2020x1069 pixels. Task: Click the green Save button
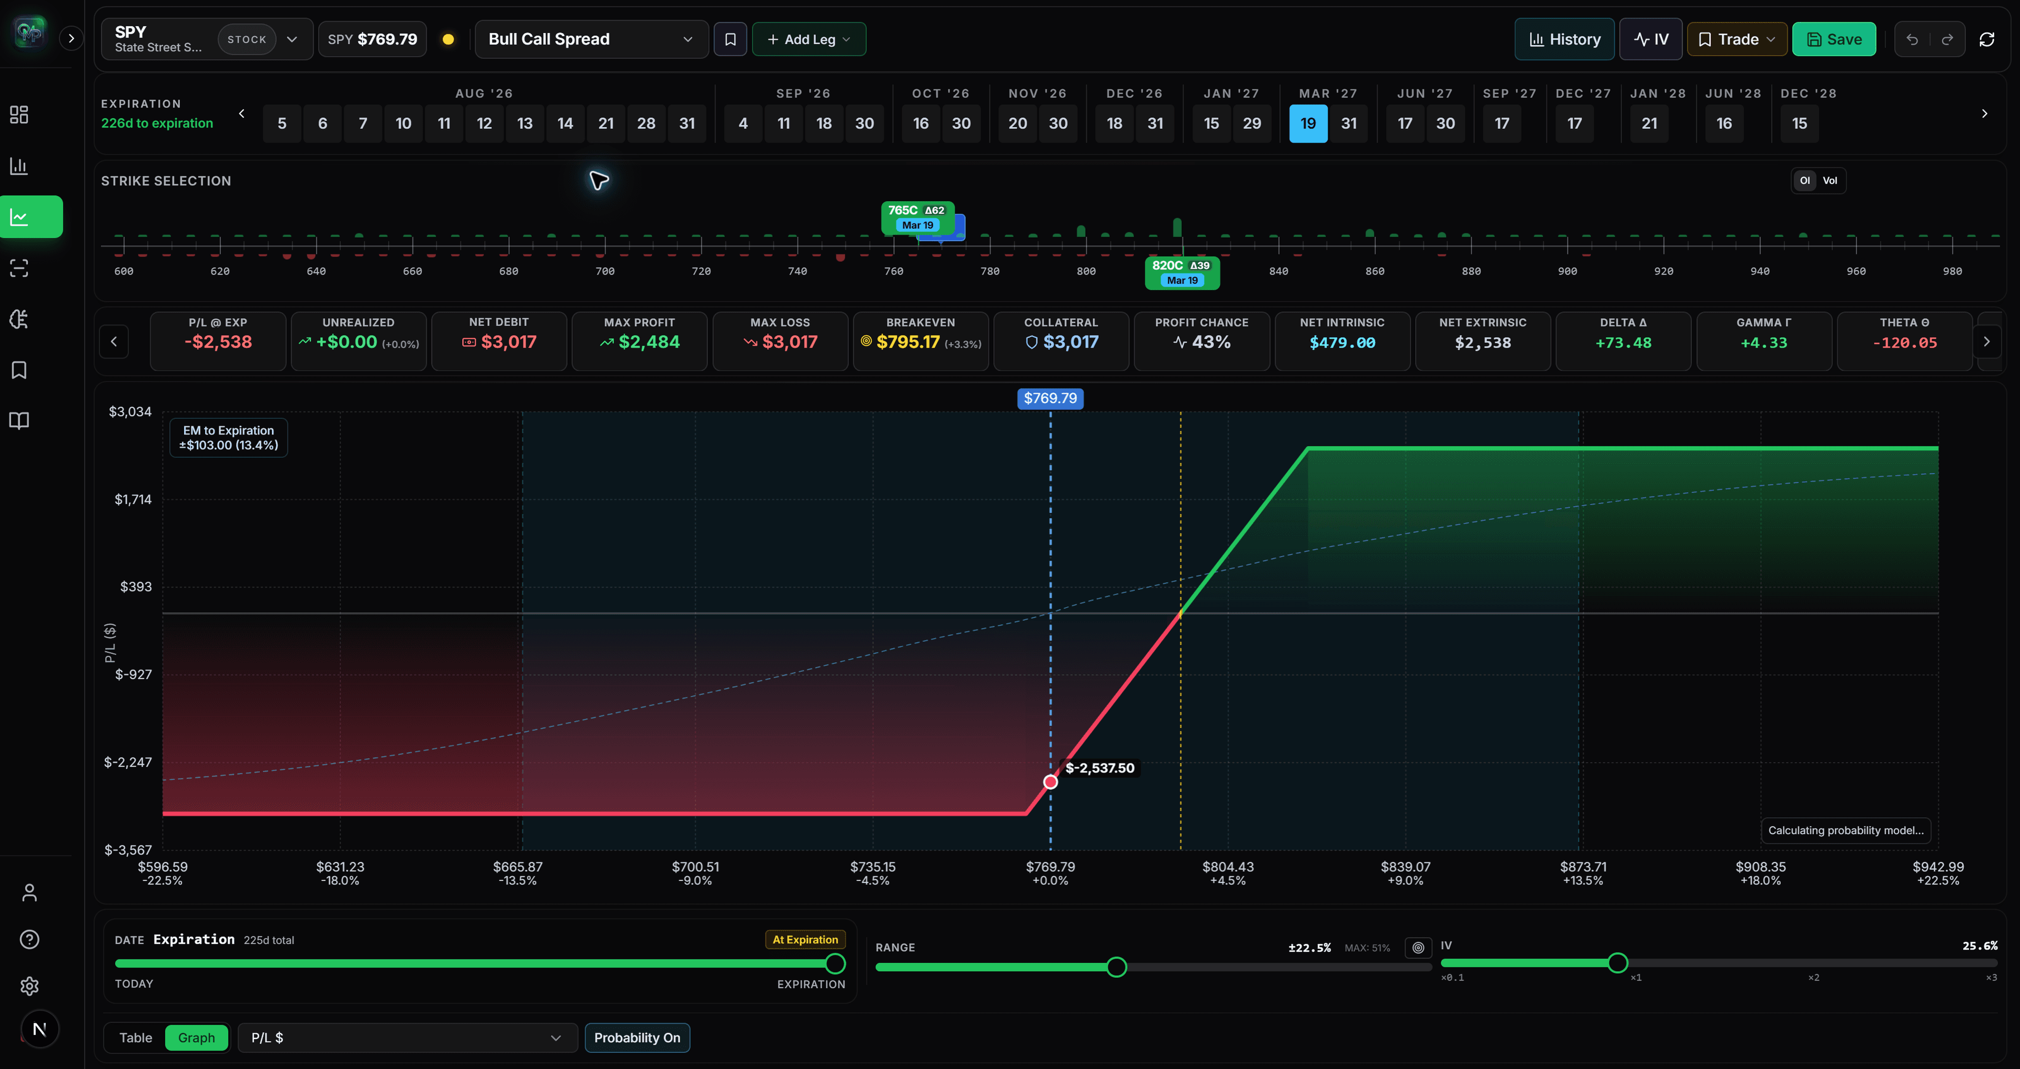(x=1833, y=39)
